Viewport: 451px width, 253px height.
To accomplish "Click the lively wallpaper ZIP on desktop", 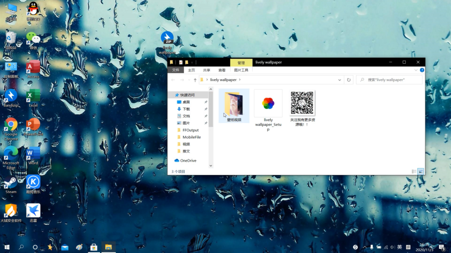I will [167, 43].
